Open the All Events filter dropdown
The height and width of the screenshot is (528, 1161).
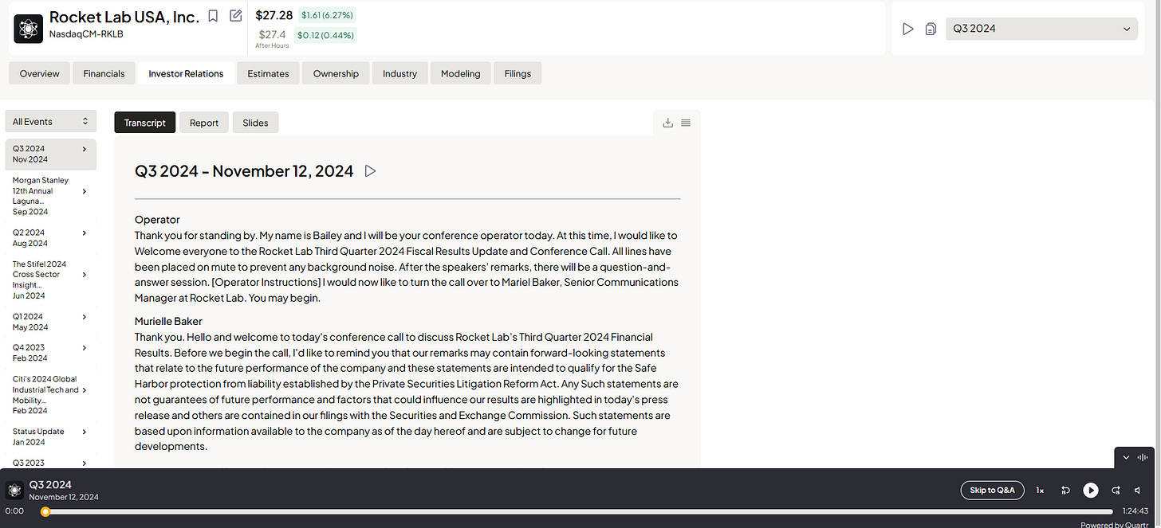click(x=50, y=121)
